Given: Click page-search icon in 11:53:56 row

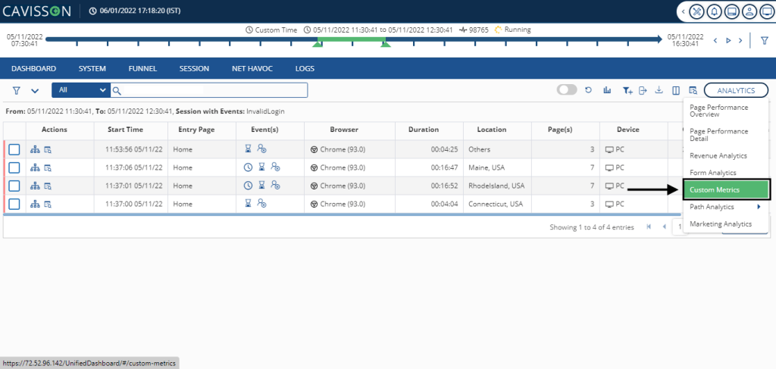Looking at the screenshot, I should click(48, 149).
